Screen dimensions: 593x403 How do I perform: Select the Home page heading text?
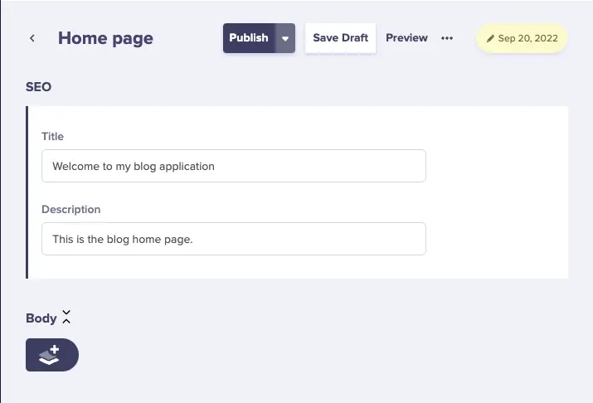(x=105, y=38)
